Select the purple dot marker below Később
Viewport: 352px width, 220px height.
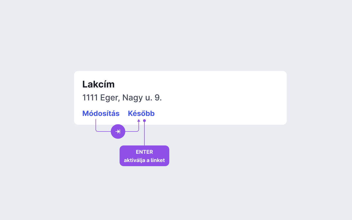click(144, 121)
